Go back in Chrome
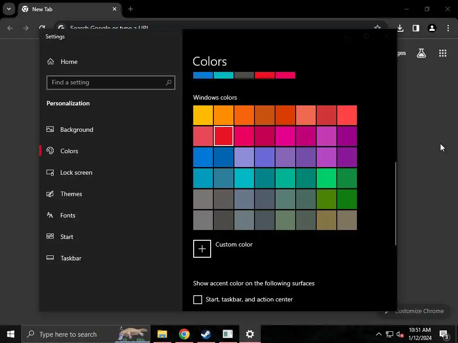 10,28
